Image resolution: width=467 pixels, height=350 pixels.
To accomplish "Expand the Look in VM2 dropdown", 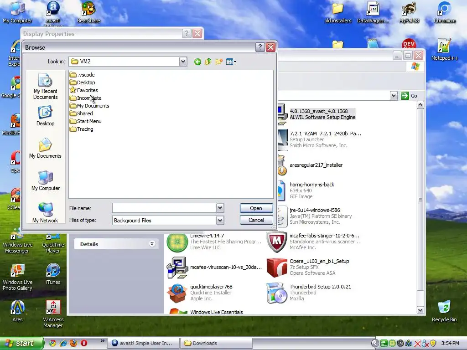I will coord(183,62).
